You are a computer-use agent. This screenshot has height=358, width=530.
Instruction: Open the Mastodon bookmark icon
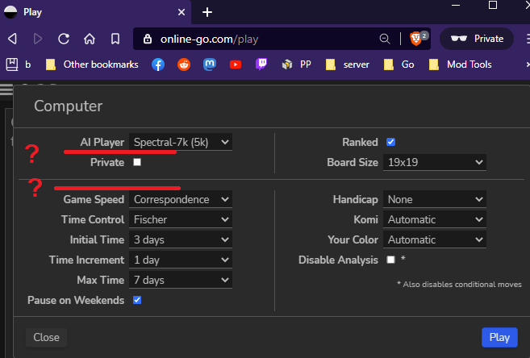(210, 65)
